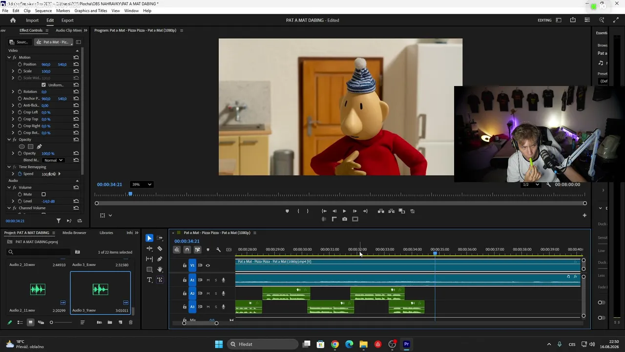Step back one frame

coord(334,211)
